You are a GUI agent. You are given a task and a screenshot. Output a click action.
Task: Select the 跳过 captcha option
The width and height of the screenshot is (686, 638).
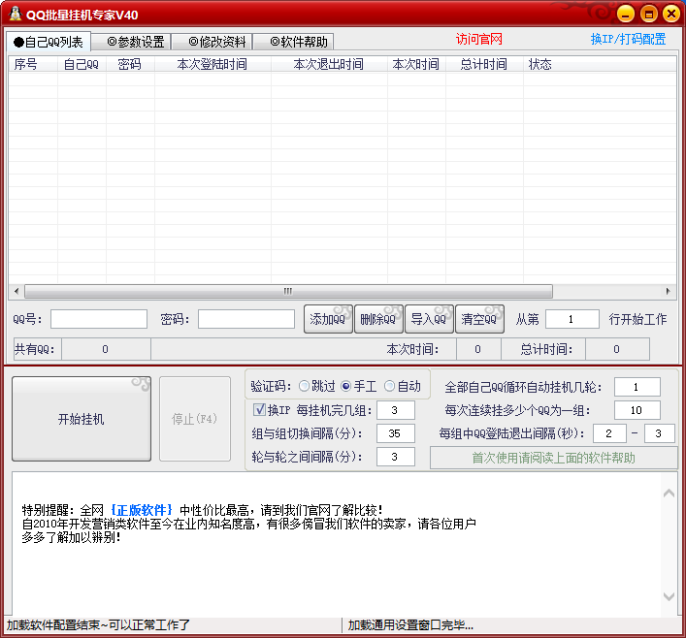(x=305, y=386)
